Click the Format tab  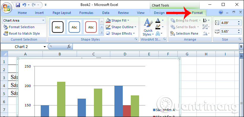(x=197, y=13)
